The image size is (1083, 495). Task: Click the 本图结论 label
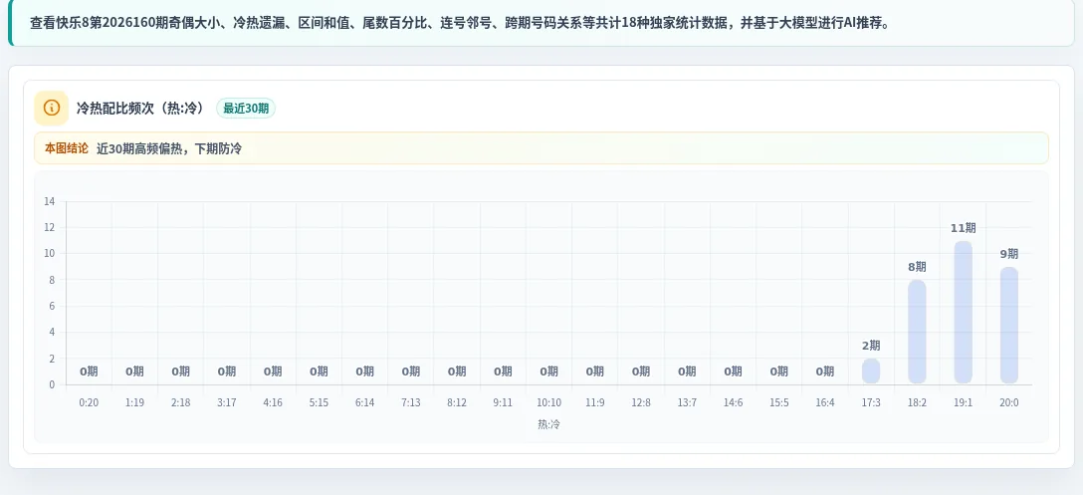point(67,148)
